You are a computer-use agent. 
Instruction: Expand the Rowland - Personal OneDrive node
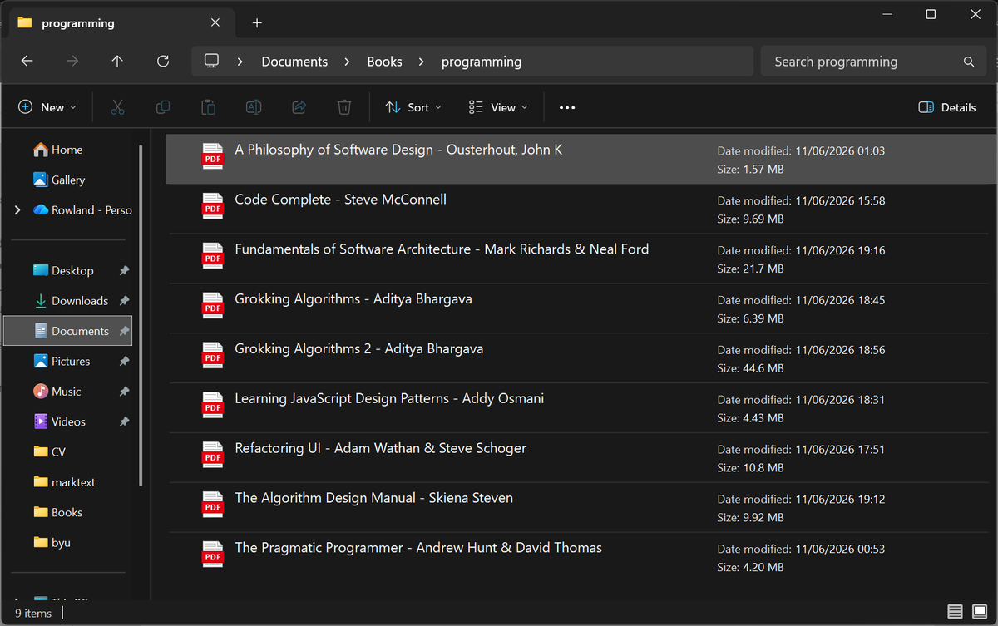pos(17,210)
